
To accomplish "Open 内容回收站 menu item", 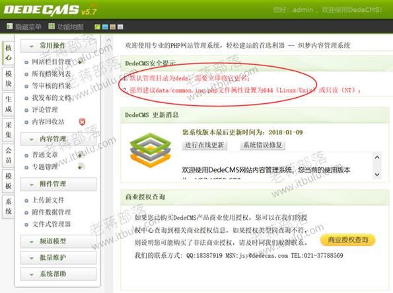I will [x=48, y=122].
